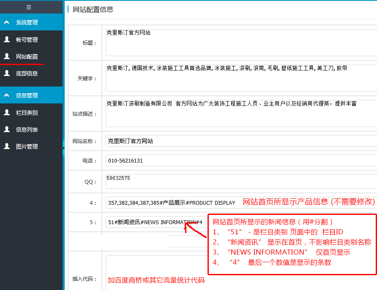Viewport: 377px width, 290px height.
Task: Collapse the 系统管理 section
Action: click(x=31, y=22)
